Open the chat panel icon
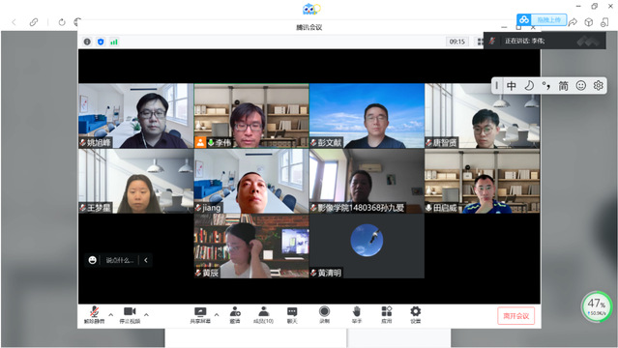This screenshot has width=618, height=348. pos(292,315)
